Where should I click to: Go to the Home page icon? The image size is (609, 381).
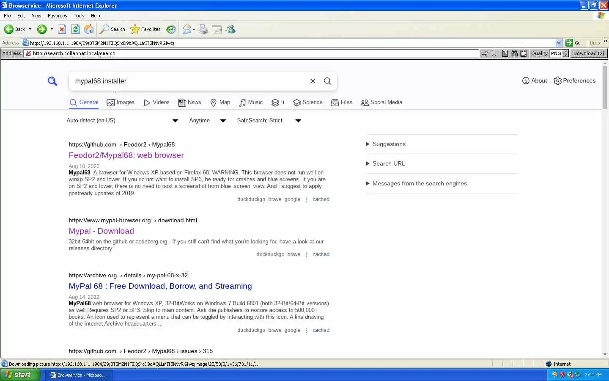click(x=89, y=29)
